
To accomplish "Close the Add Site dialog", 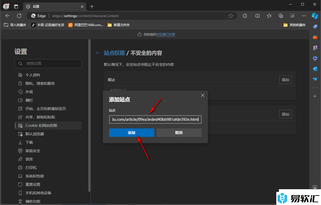I will coord(202,95).
